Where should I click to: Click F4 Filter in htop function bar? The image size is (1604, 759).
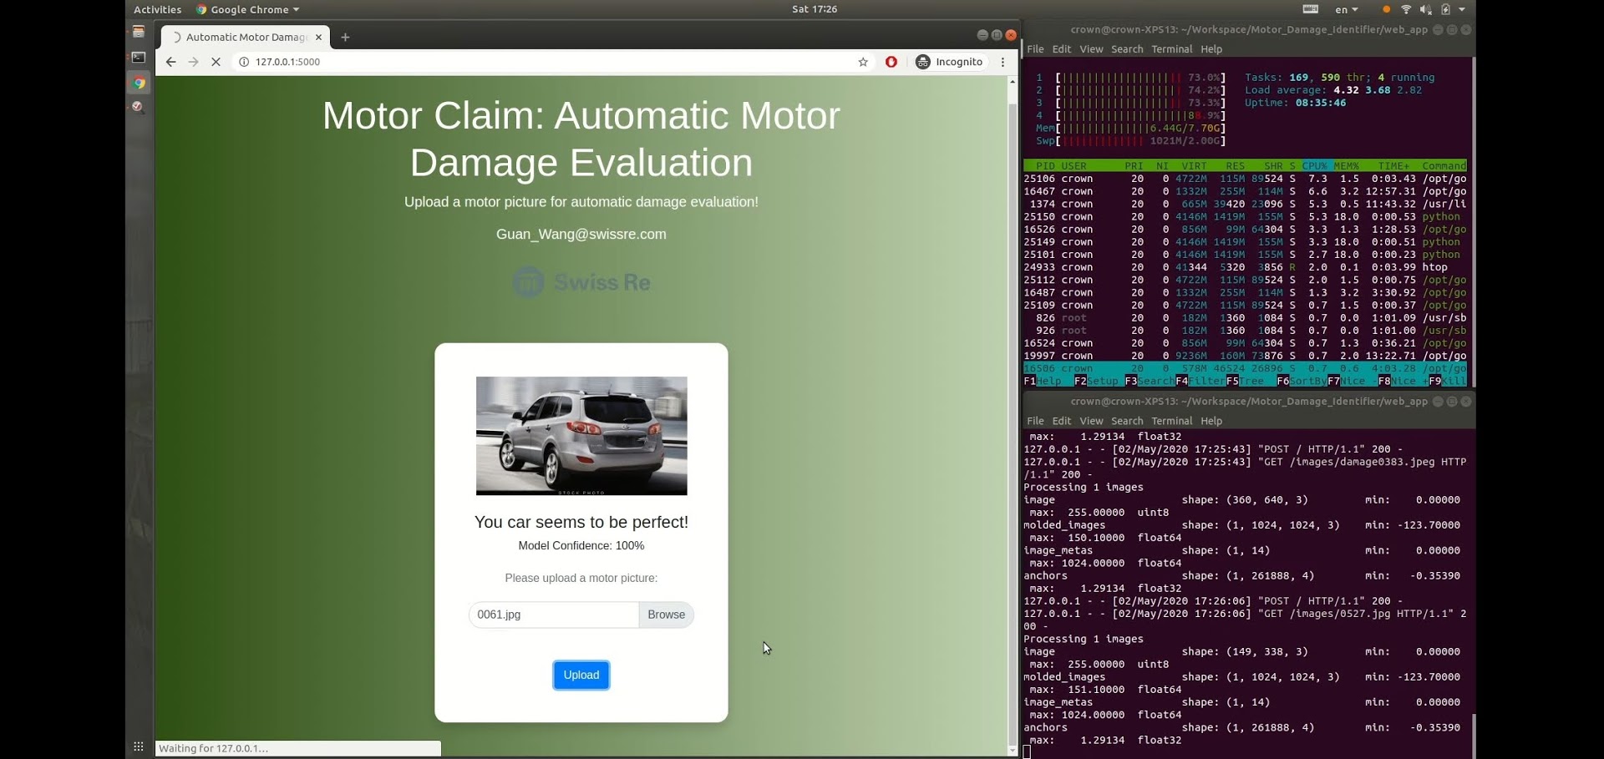click(1200, 381)
